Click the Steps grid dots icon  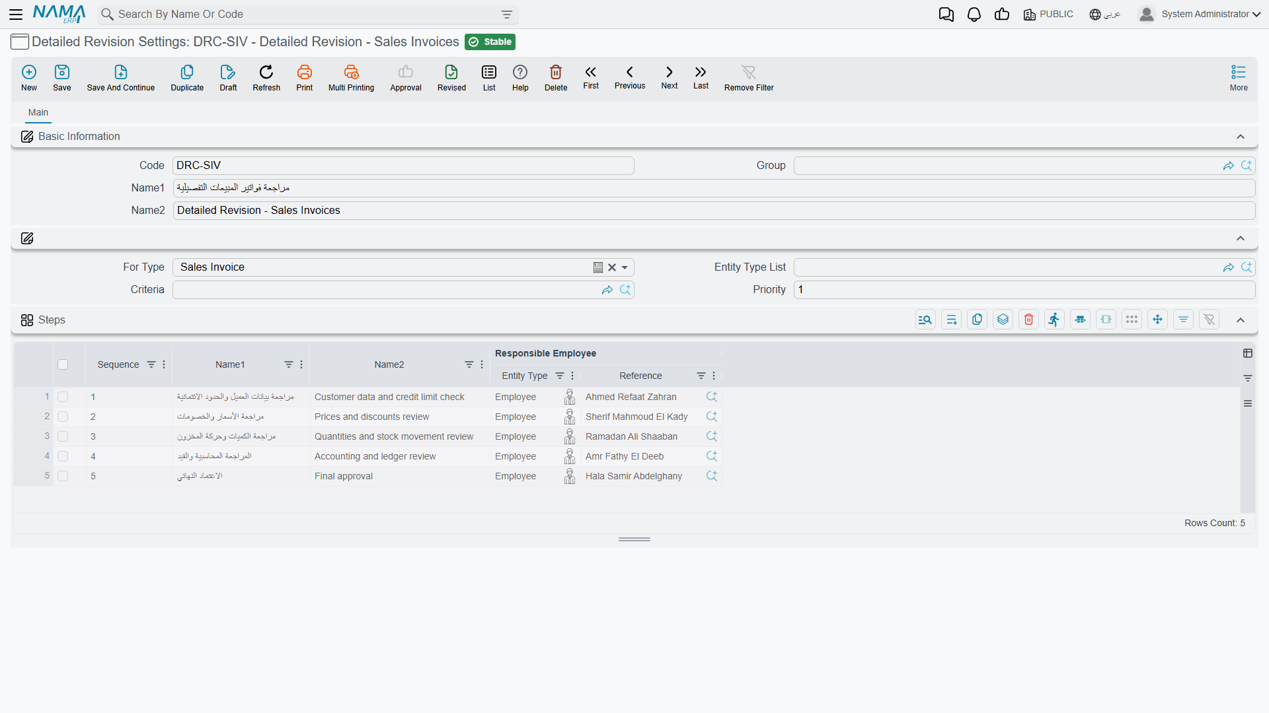[1132, 320]
